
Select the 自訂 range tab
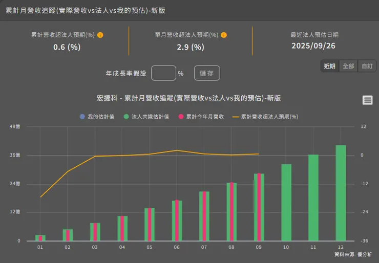click(x=367, y=66)
